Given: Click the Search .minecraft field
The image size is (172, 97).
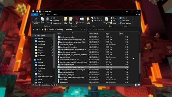Looking at the screenshot, I should pos(113,30).
